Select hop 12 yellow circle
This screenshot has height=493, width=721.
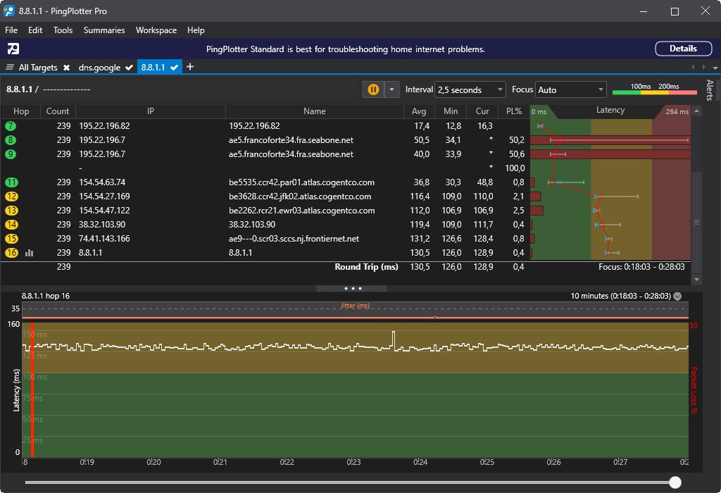[11, 196]
